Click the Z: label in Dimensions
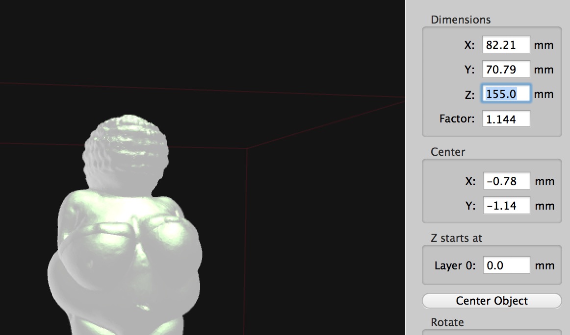Screen dimensions: 570x335 pos(469,95)
